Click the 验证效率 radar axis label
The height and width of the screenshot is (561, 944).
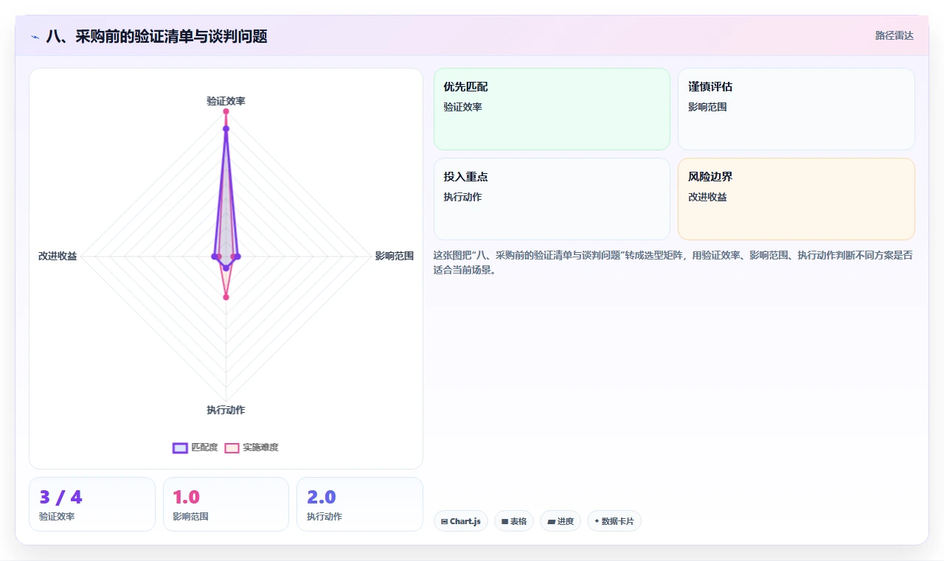coord(226,101)
